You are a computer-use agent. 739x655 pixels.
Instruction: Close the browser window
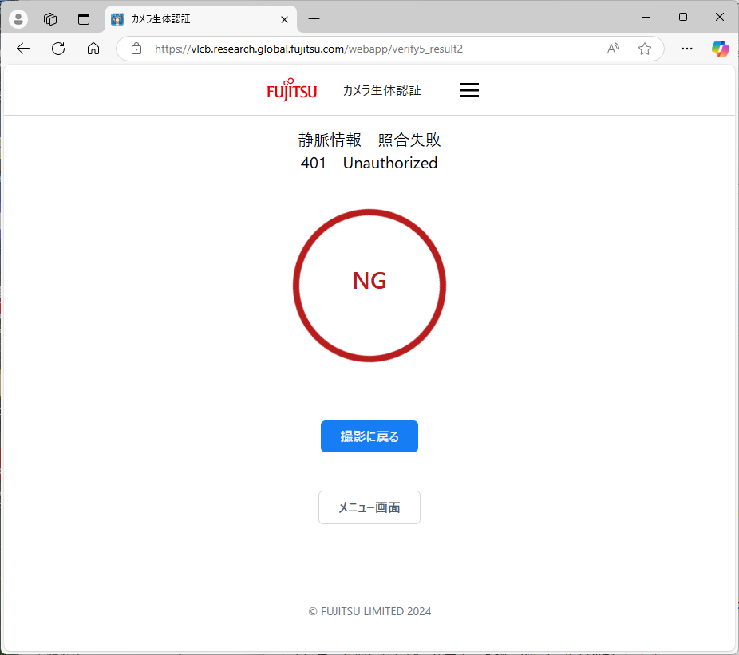pos(720,17)
